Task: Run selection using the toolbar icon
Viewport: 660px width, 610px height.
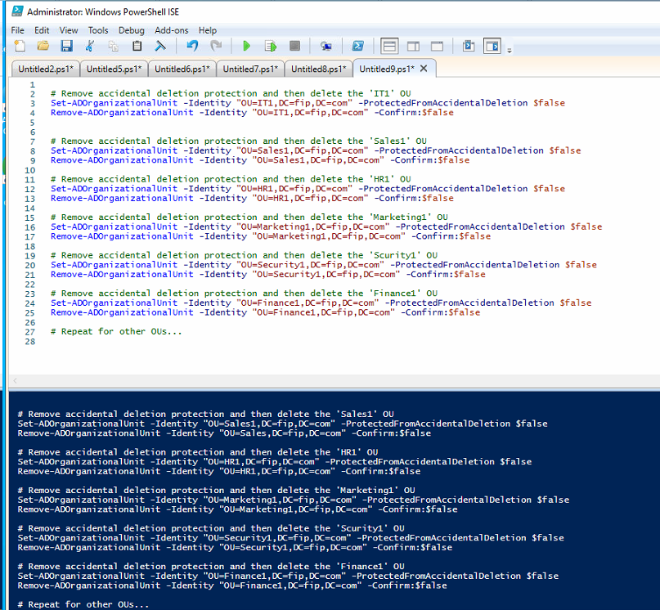Action: coord(271,46)
